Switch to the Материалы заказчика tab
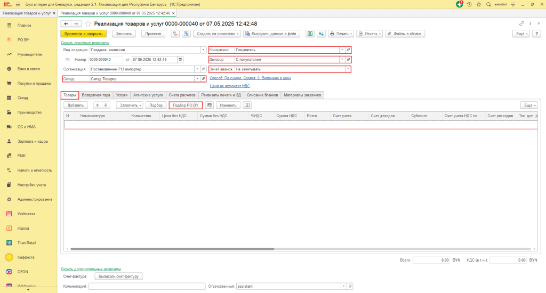The image size is (546, 293). point(302,95)
